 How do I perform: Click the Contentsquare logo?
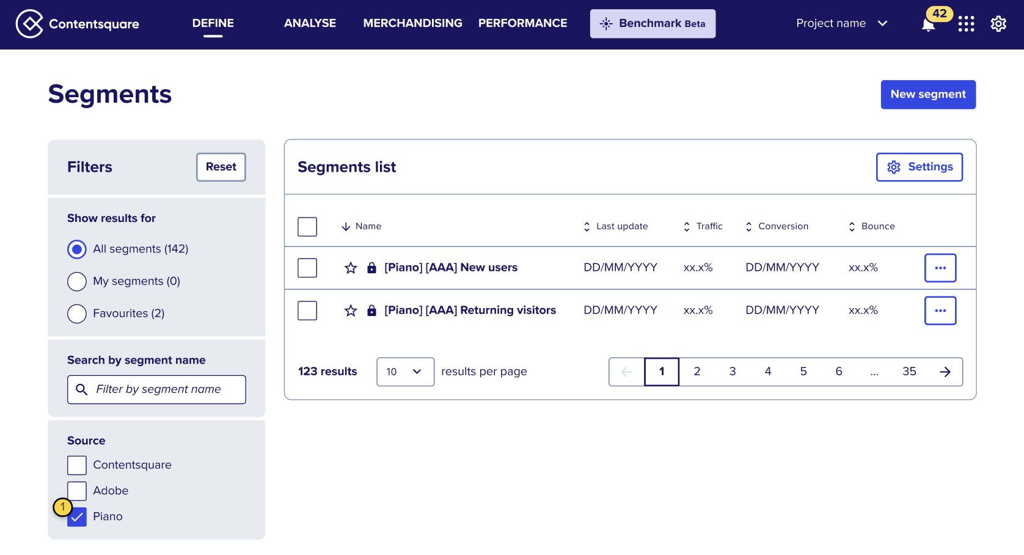pyautogui.click(x=78, y=24)
